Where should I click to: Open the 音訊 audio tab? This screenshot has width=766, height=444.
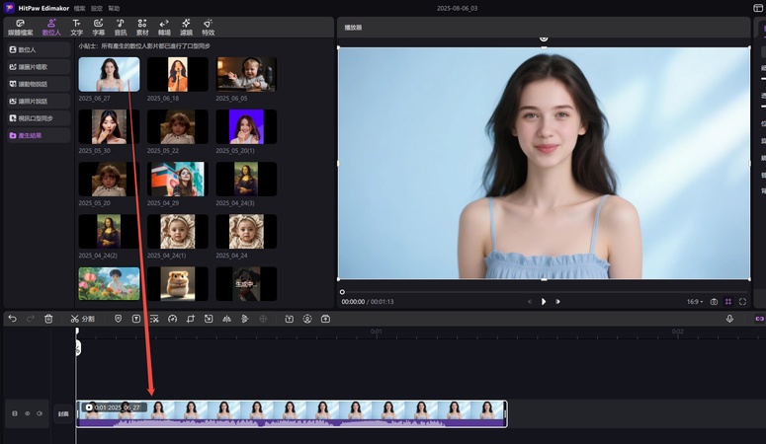point(121,28)
